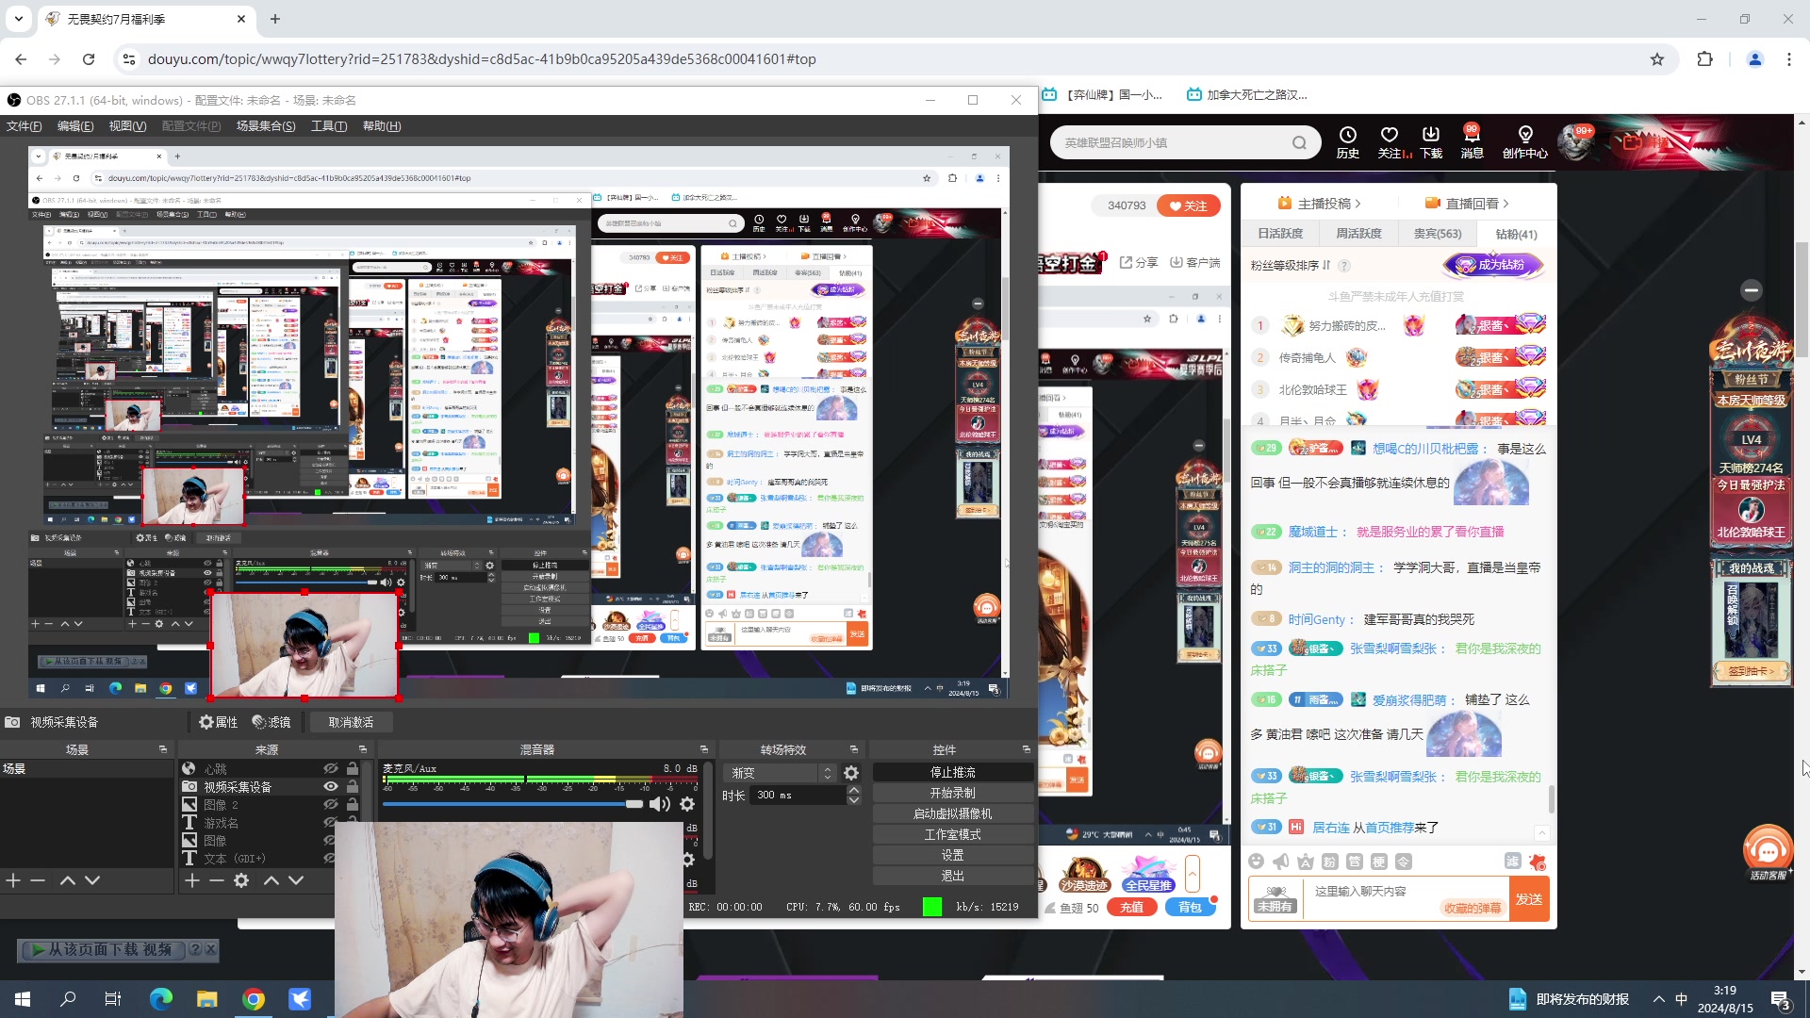Open 麦克风/Aux mixer settings gear
Screen dimensions: 1810x1018
687,804
